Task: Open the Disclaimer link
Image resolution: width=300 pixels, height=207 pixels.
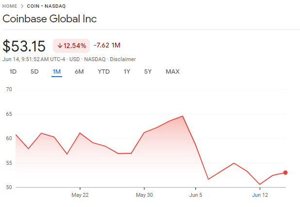Action: [x=123, y=59]
